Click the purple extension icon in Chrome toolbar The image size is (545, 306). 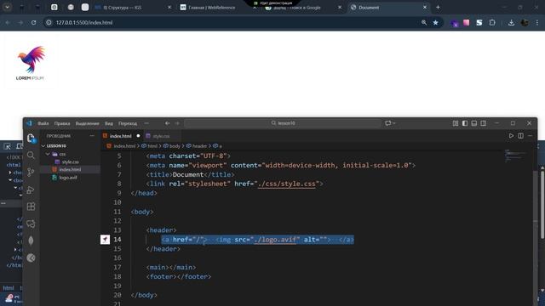[x=454, y=23]
